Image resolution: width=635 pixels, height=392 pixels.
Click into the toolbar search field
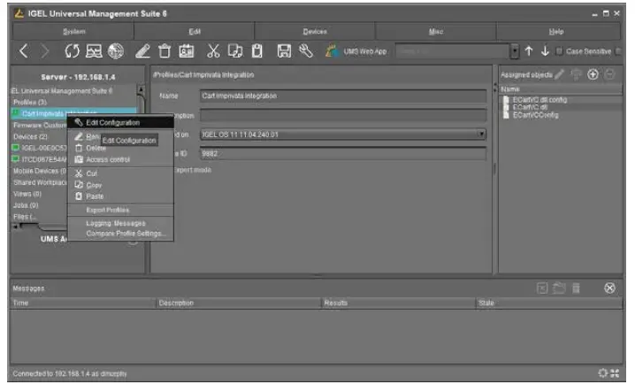452,51
